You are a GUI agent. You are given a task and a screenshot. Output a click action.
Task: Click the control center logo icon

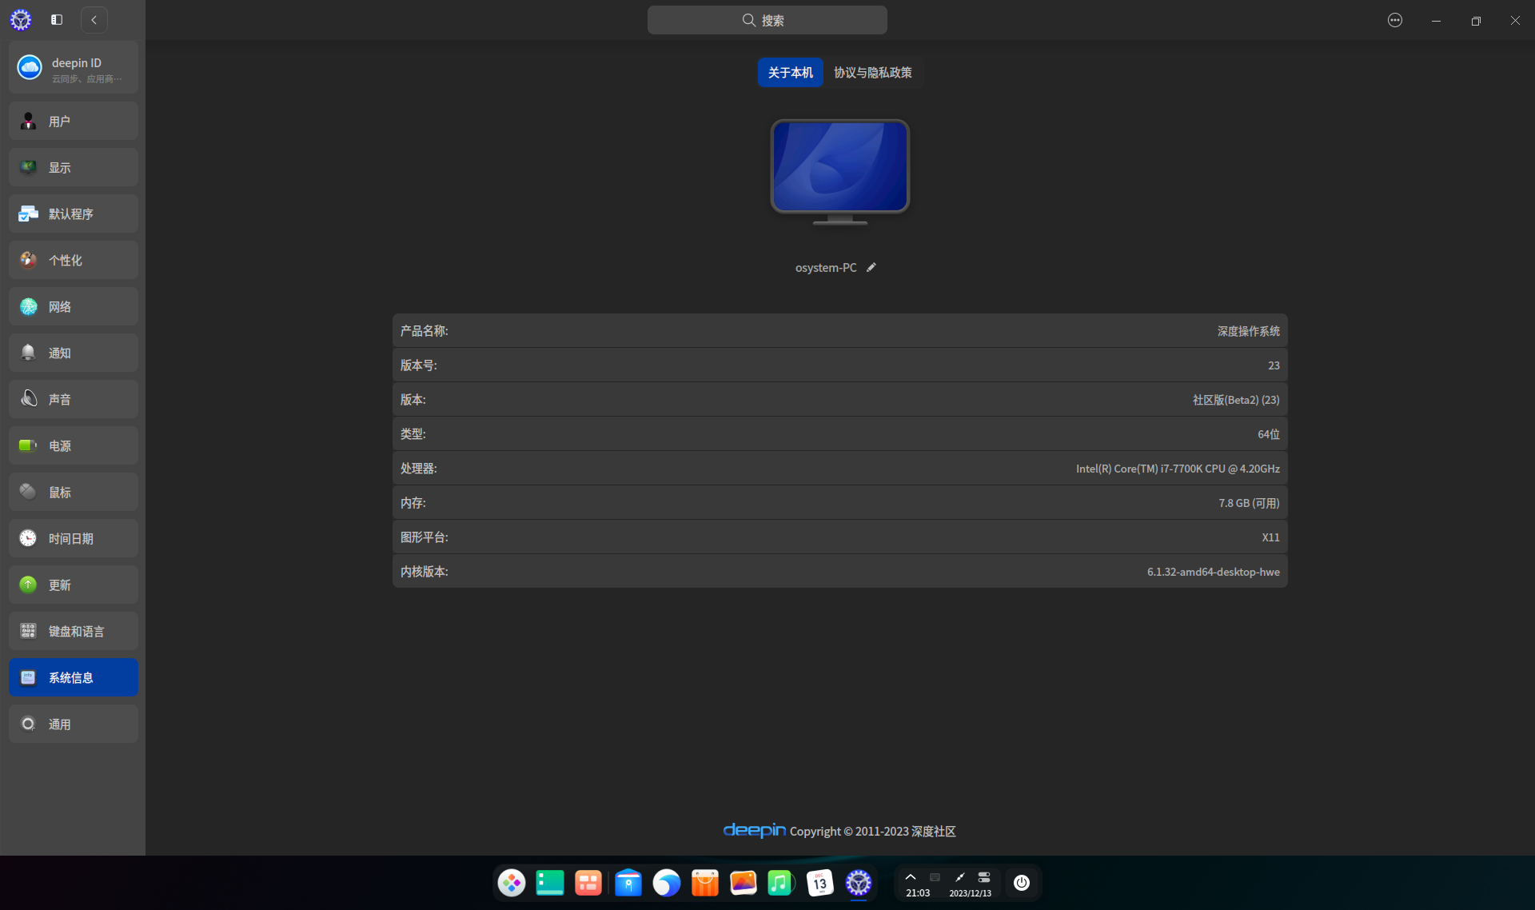(21, 20)
